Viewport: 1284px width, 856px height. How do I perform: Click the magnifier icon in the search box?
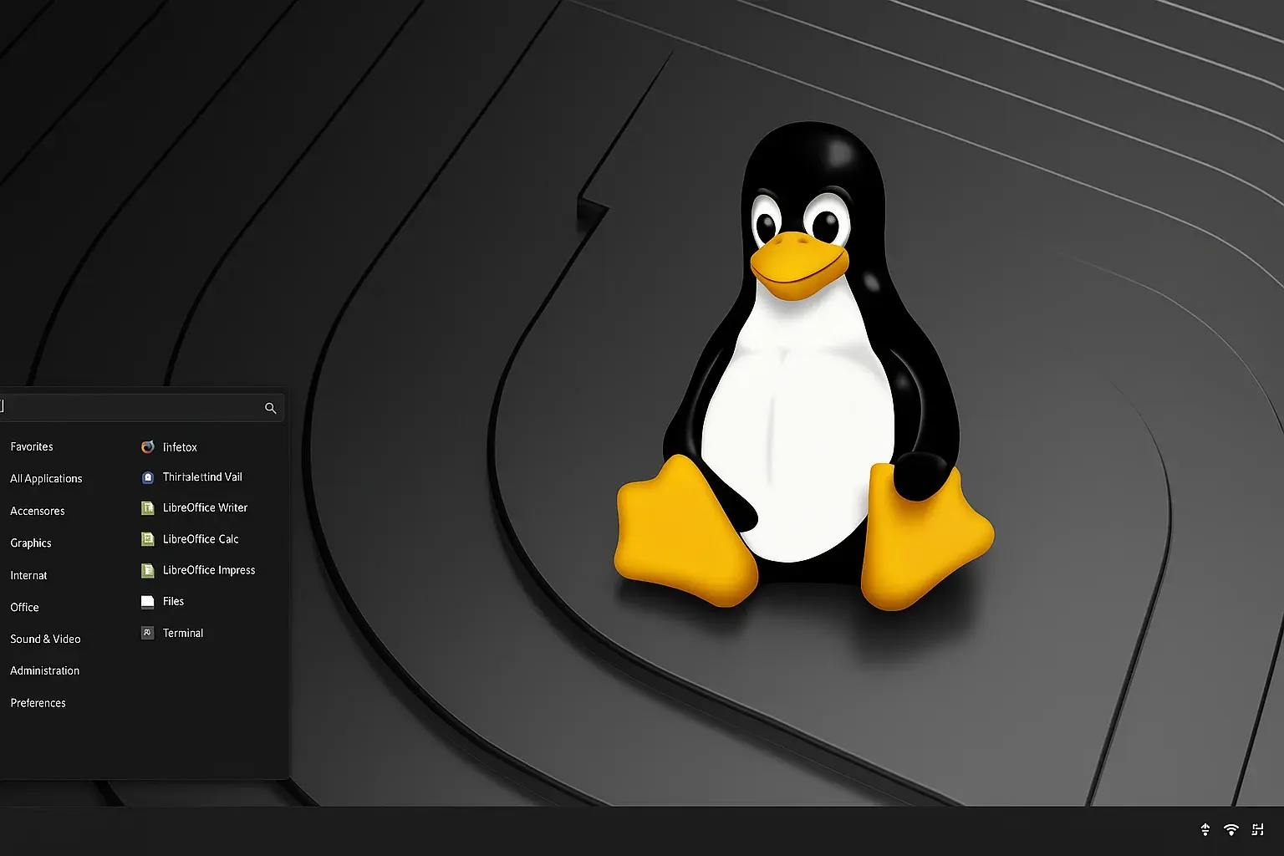coord(270,408)
